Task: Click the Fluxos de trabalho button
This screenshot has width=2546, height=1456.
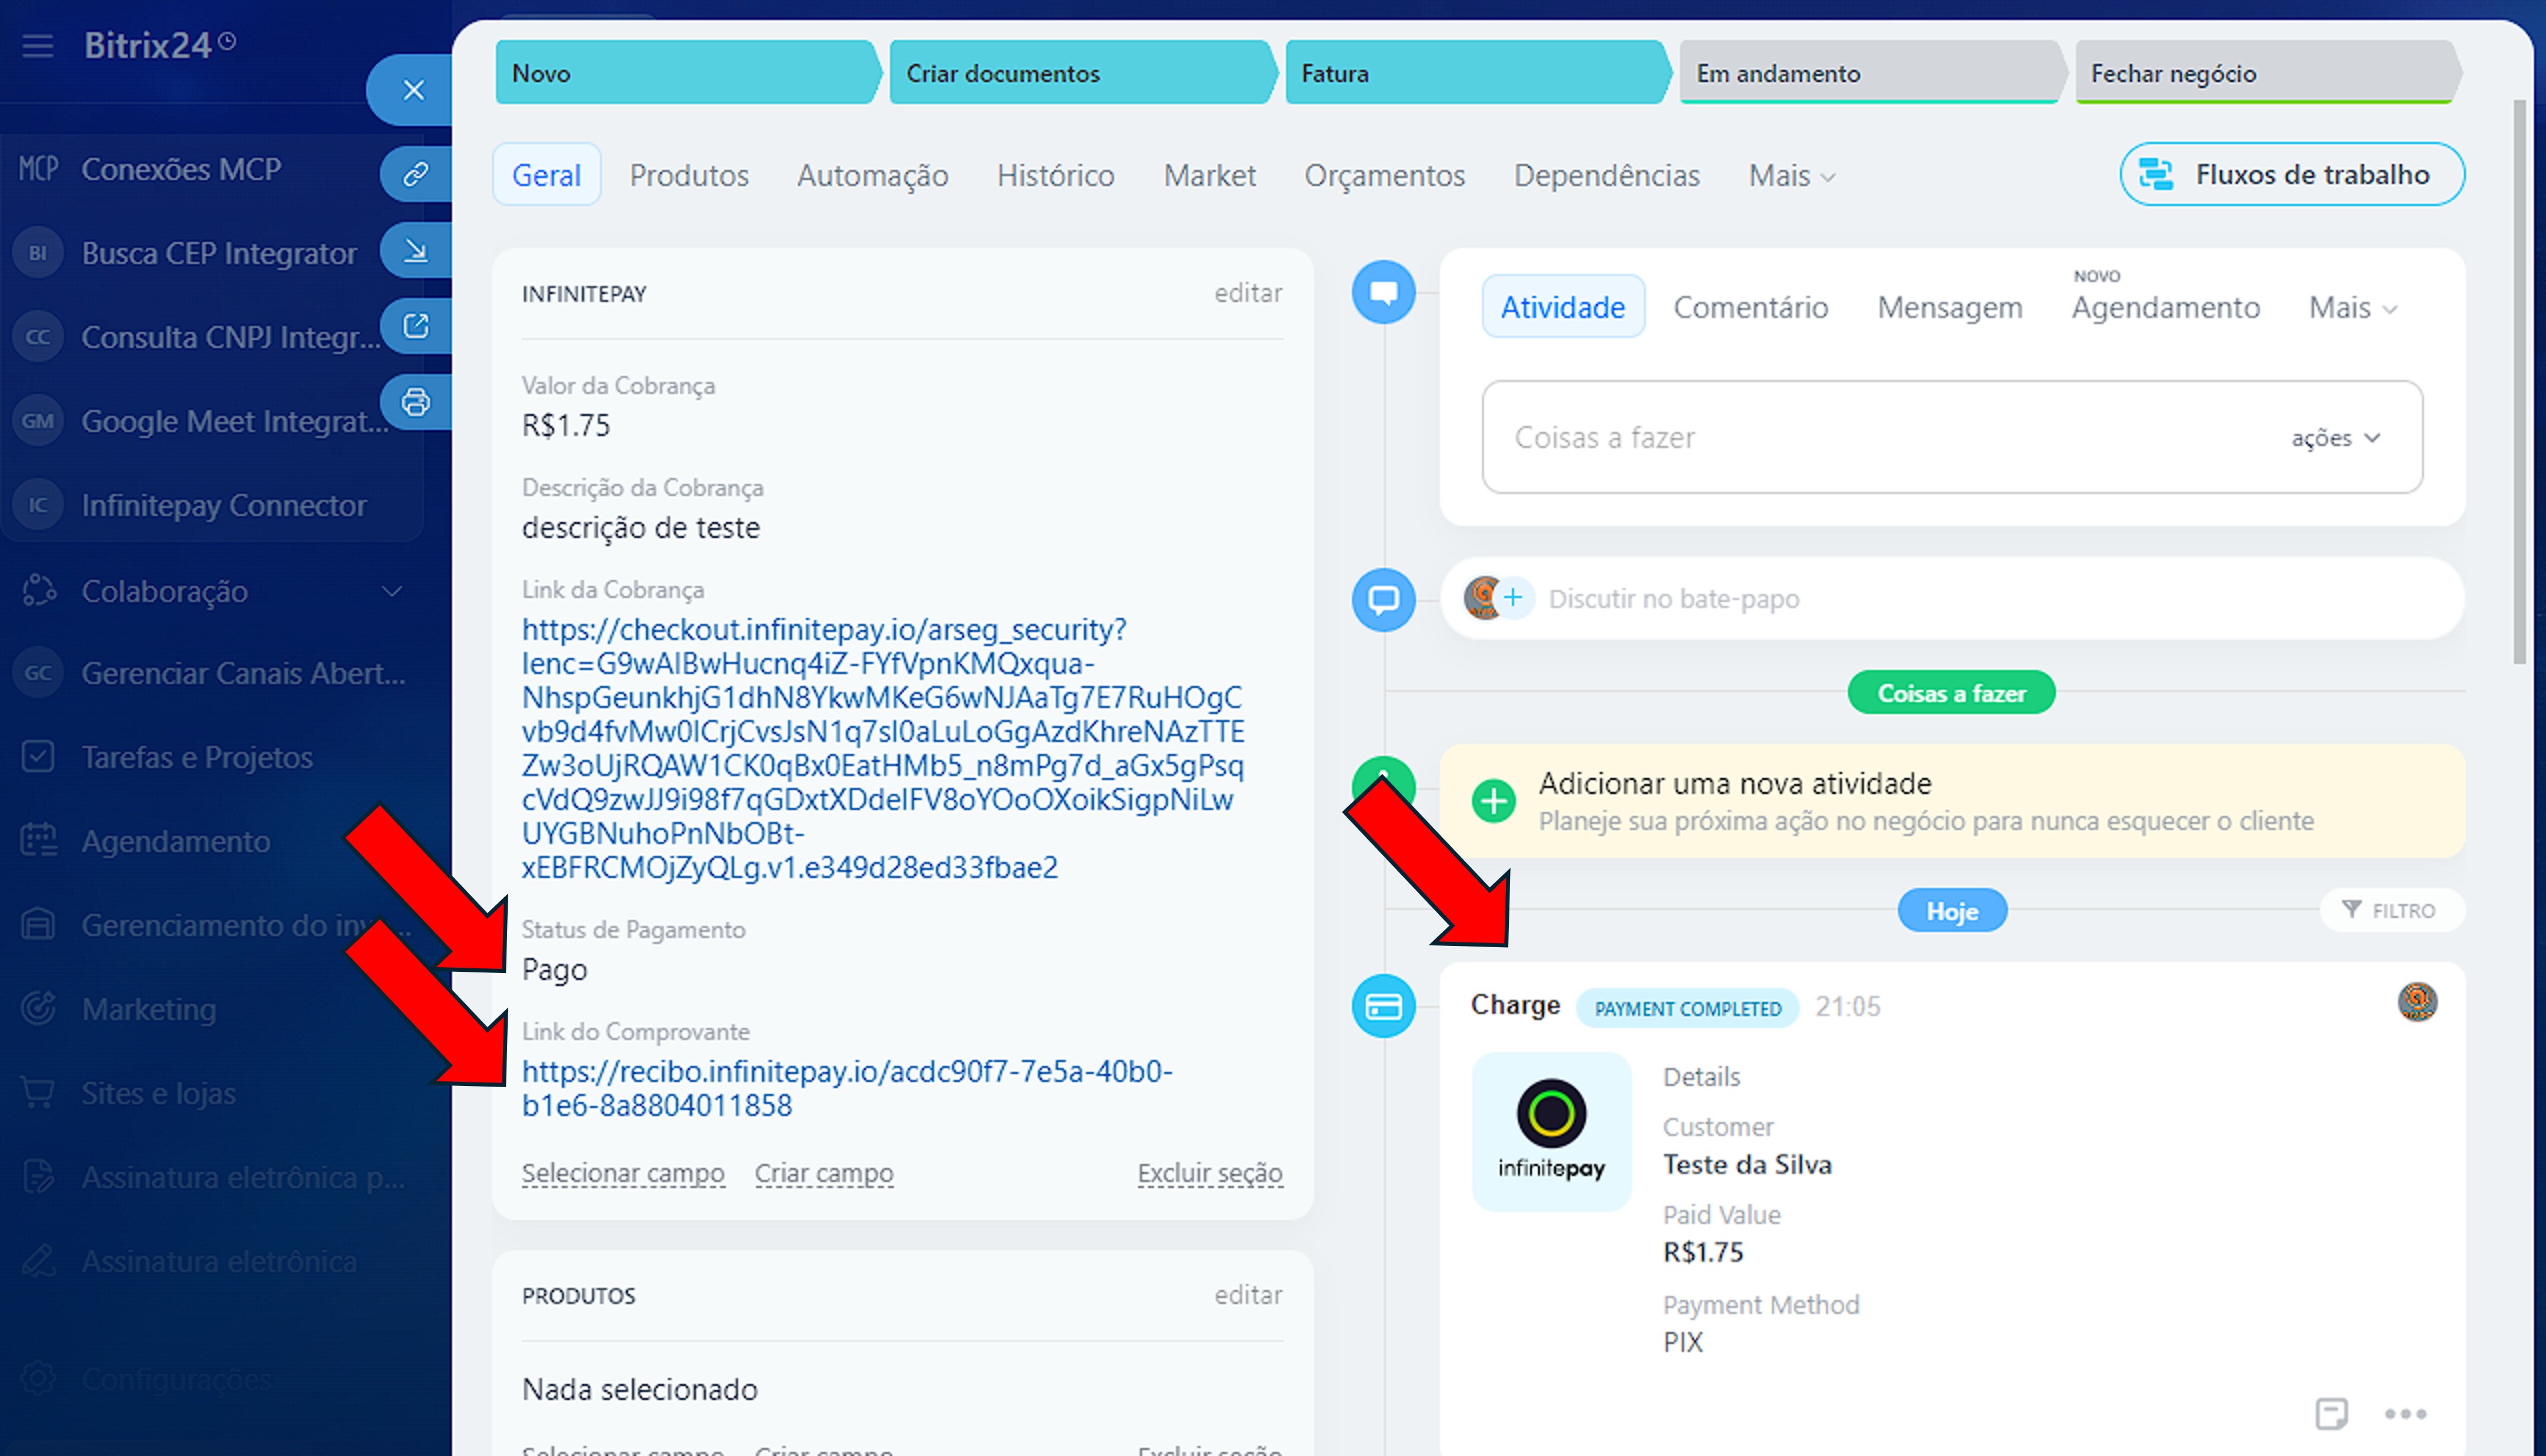Action: click(x=2291, y=175)
